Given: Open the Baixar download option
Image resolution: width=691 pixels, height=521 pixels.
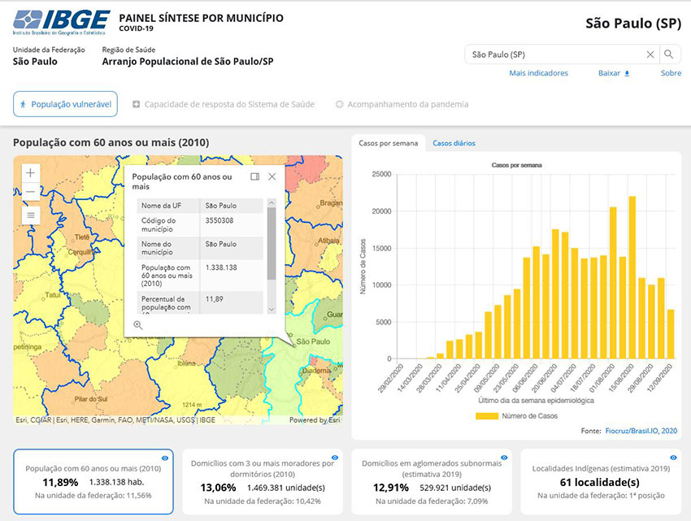Looking at the screenshot, I should coord(614,73).
